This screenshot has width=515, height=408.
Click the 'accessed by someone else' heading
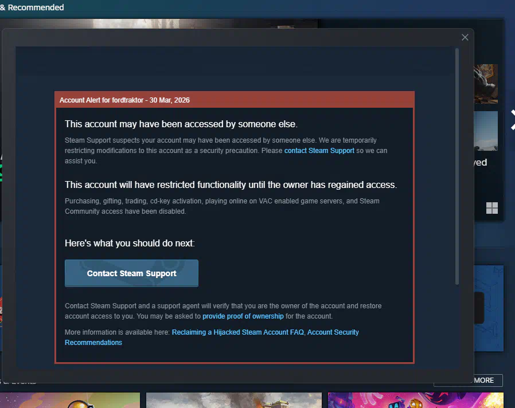click(181, 124)
